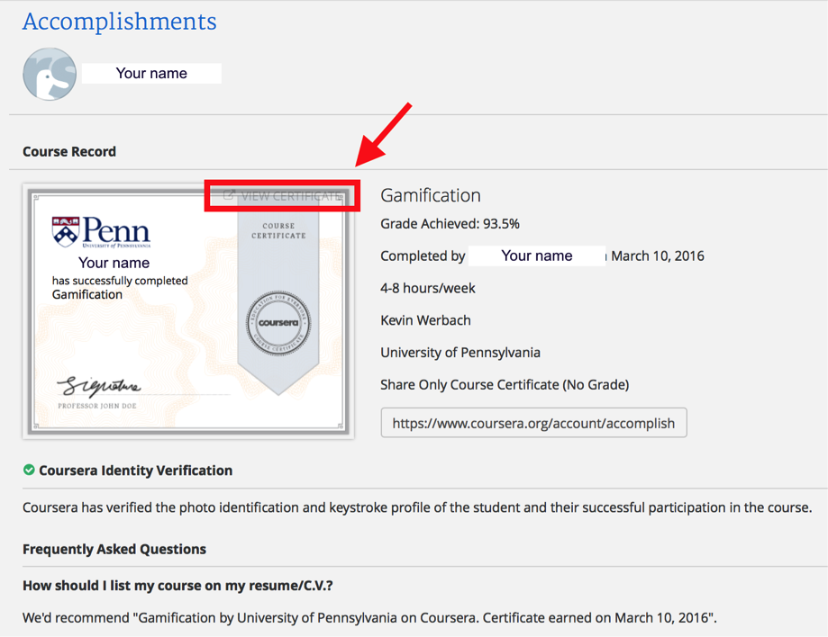Click the Course Record section heading
The width and height of the screenshot is (828, 637).
pyautogui.click(x=69, y=151)
